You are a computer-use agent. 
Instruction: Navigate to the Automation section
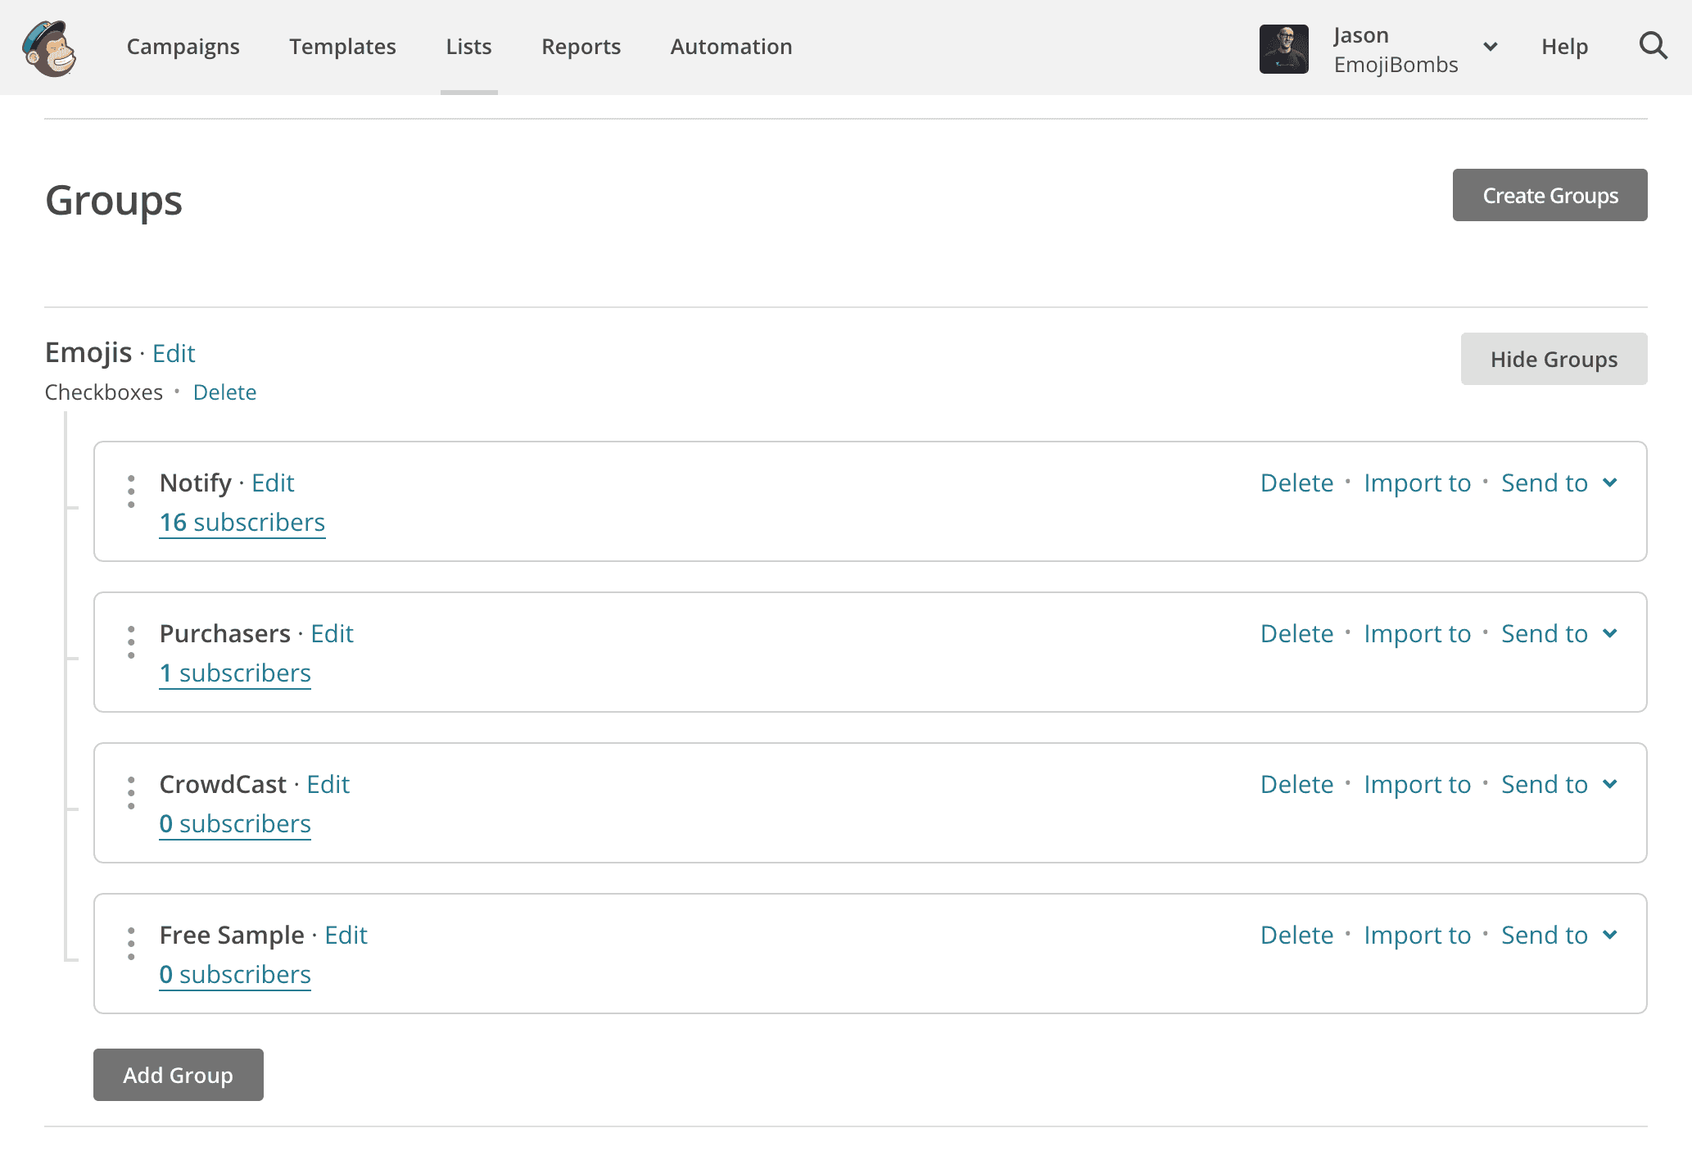(x=731, y=47)
